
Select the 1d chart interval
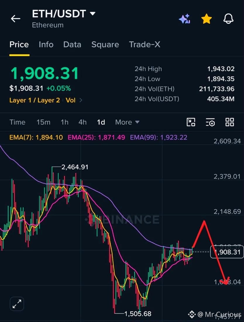coord(101,122)
